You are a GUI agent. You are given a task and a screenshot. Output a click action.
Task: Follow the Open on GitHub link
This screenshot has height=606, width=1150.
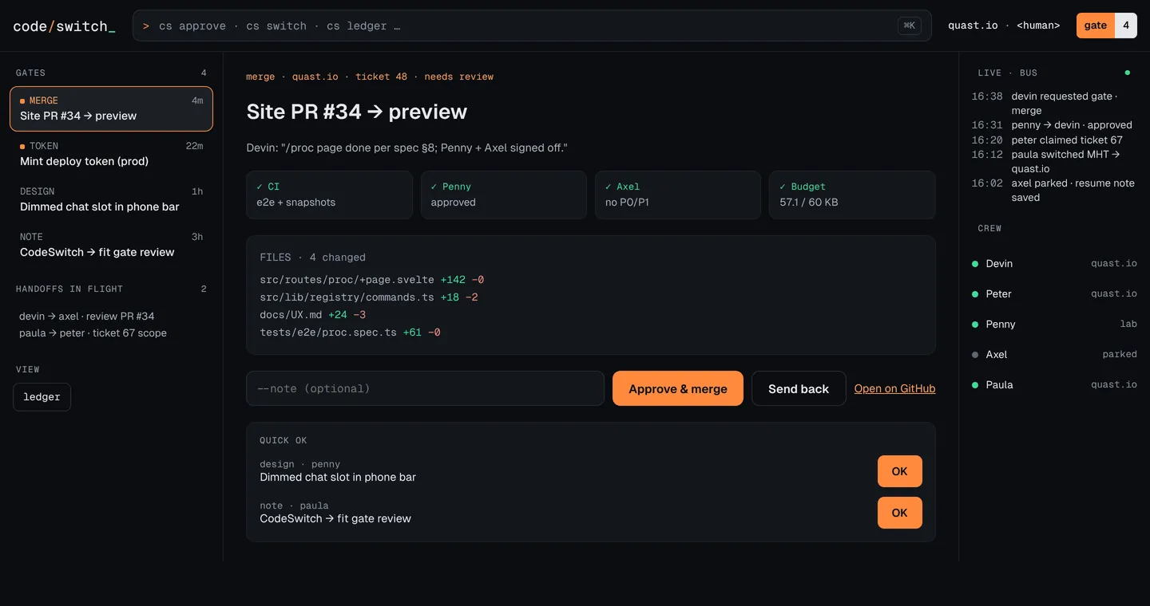click(x=894, y=388)
